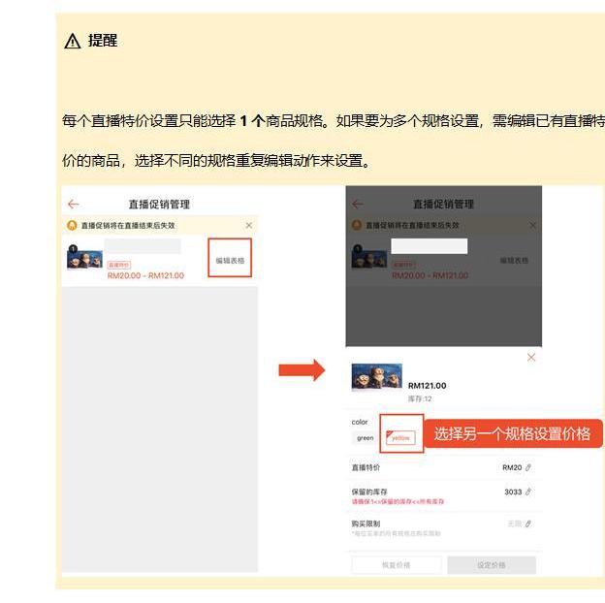Click the back arrow in right dimmed screen
This screenshot has height=603, width=605.
tap(358, 205)
